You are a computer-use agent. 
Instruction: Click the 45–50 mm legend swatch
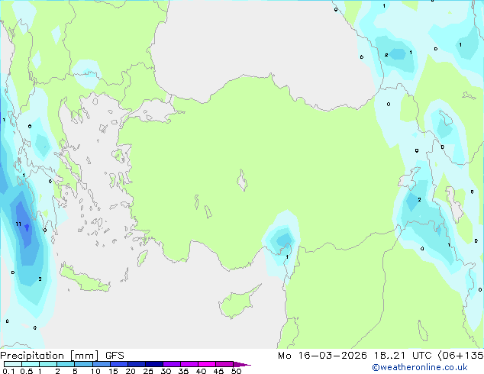coord(224,364)
